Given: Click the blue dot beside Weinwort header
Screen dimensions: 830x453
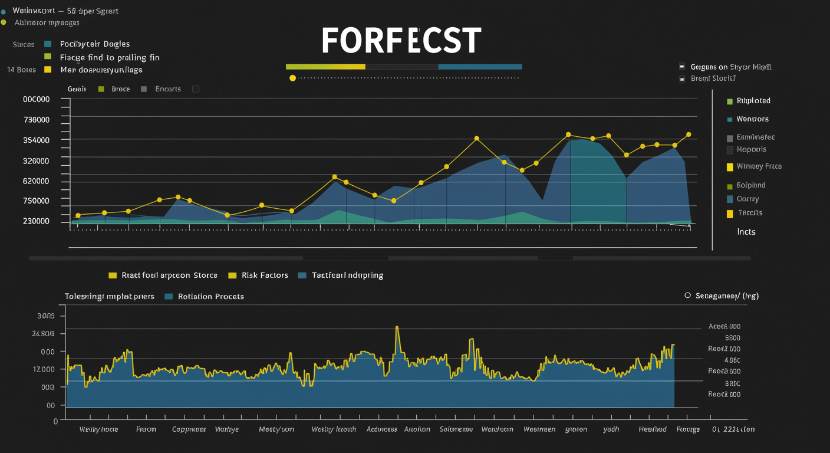Looking at the screenshot, I should point(3,11).
